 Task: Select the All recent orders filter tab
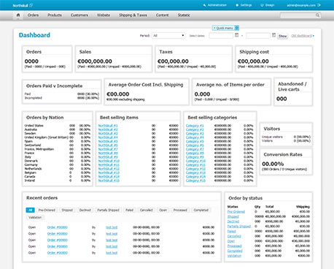click(30, 210)
